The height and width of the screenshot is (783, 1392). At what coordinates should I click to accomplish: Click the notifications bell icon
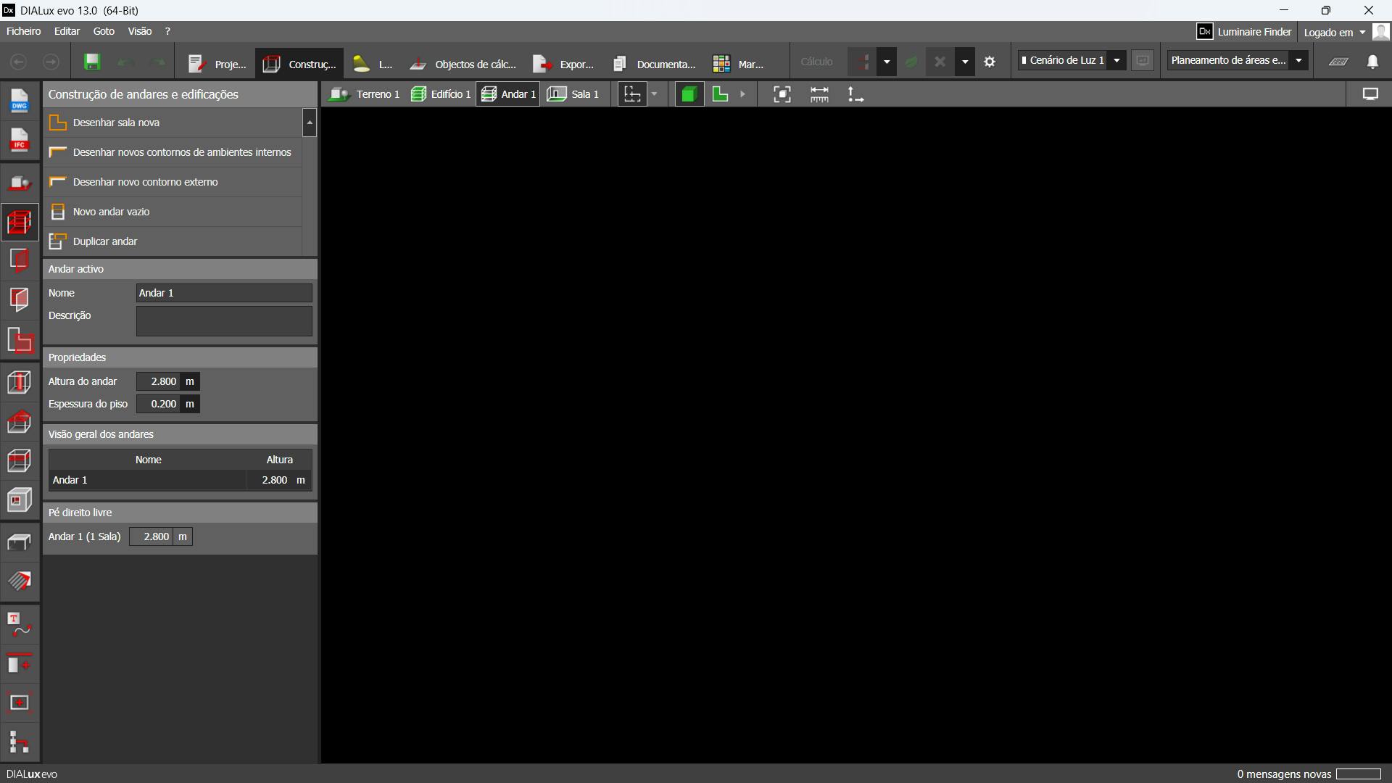pyautogui.click(x=1372, y=62)
